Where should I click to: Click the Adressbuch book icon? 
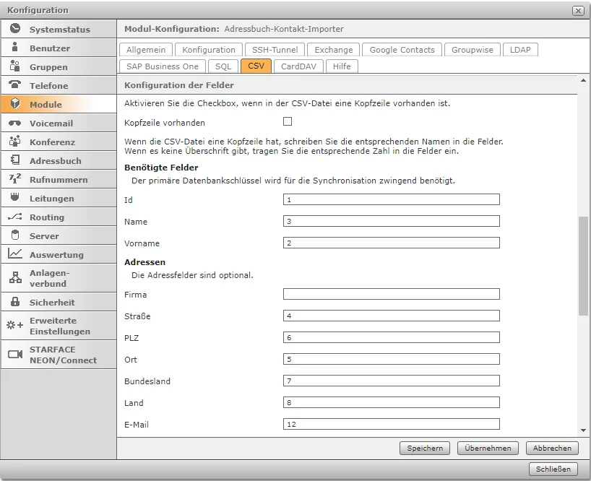point(15,160)
